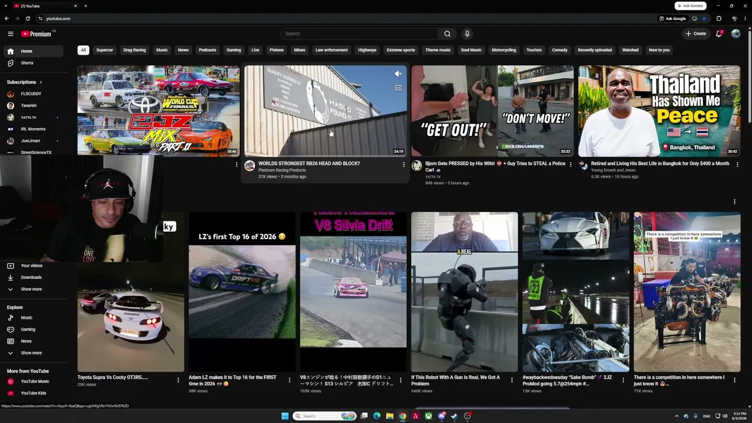Open options for Adam LZ Top 16 short
This screenshot has width=752, height=423.
click(x=289, y=380)
